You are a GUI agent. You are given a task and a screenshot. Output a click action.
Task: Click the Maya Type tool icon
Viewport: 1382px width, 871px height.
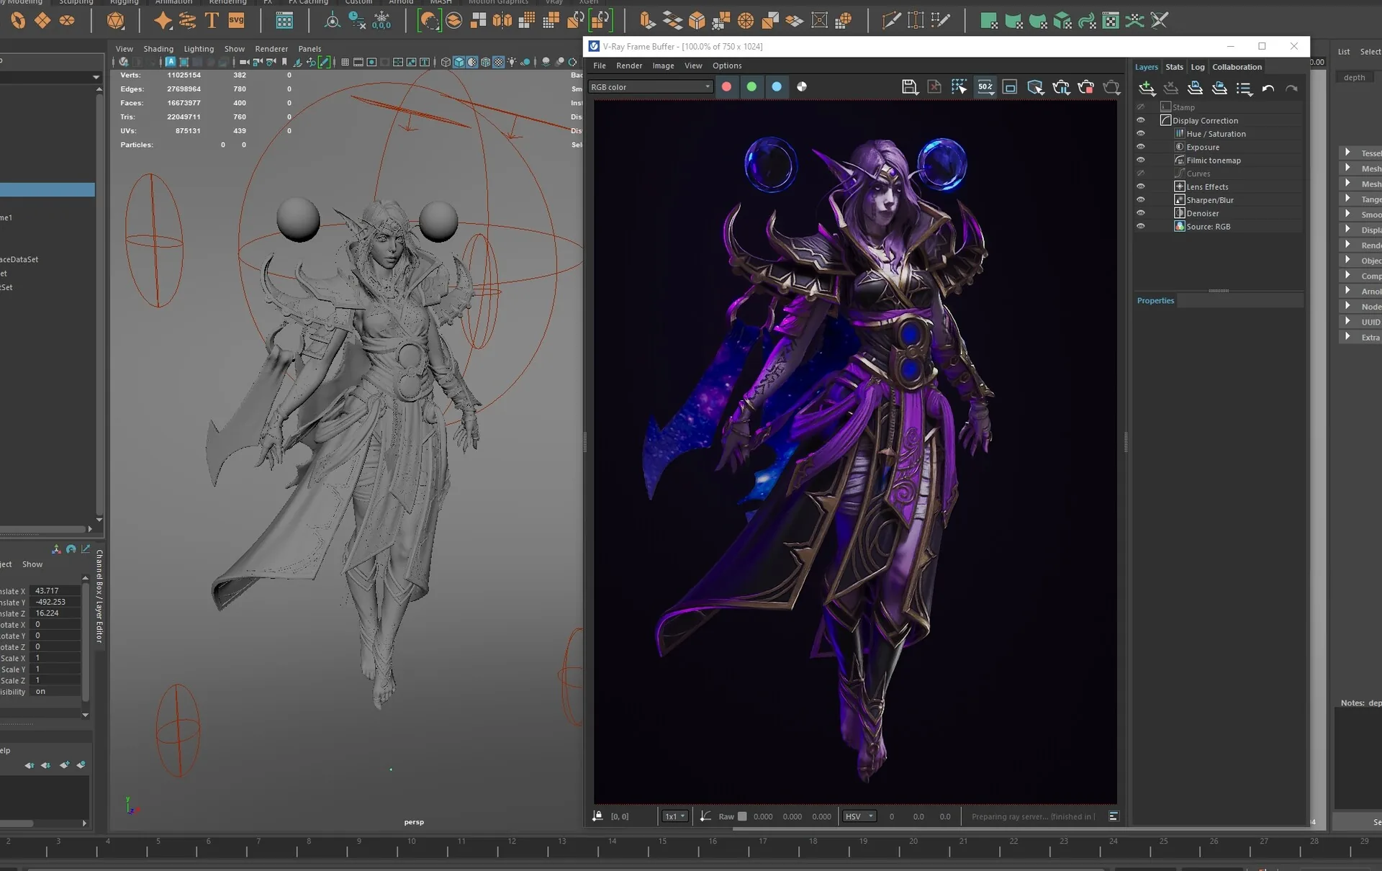[x=212, y=20]
